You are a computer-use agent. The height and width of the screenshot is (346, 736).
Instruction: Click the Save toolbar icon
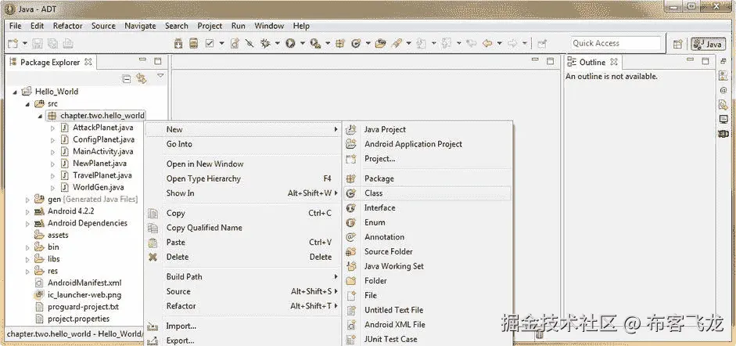(x=38, y=43)
